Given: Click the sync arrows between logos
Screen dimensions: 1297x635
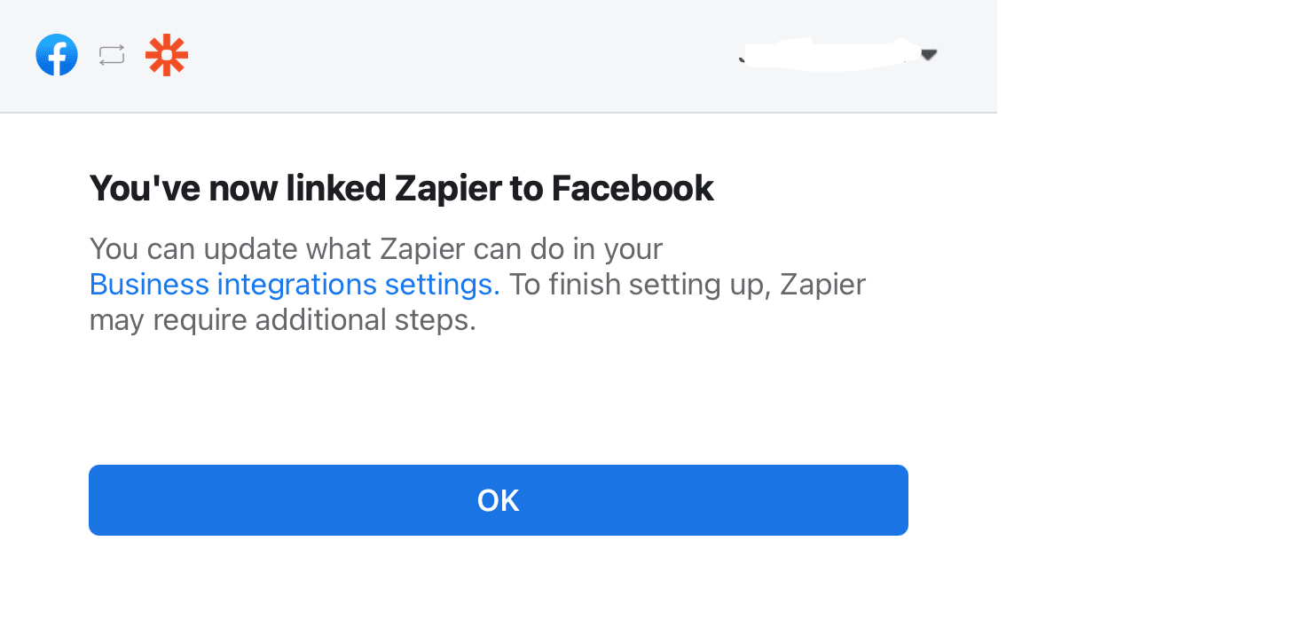Looking at the screenshot, I should pyautogui.click(x=112, y=55).
